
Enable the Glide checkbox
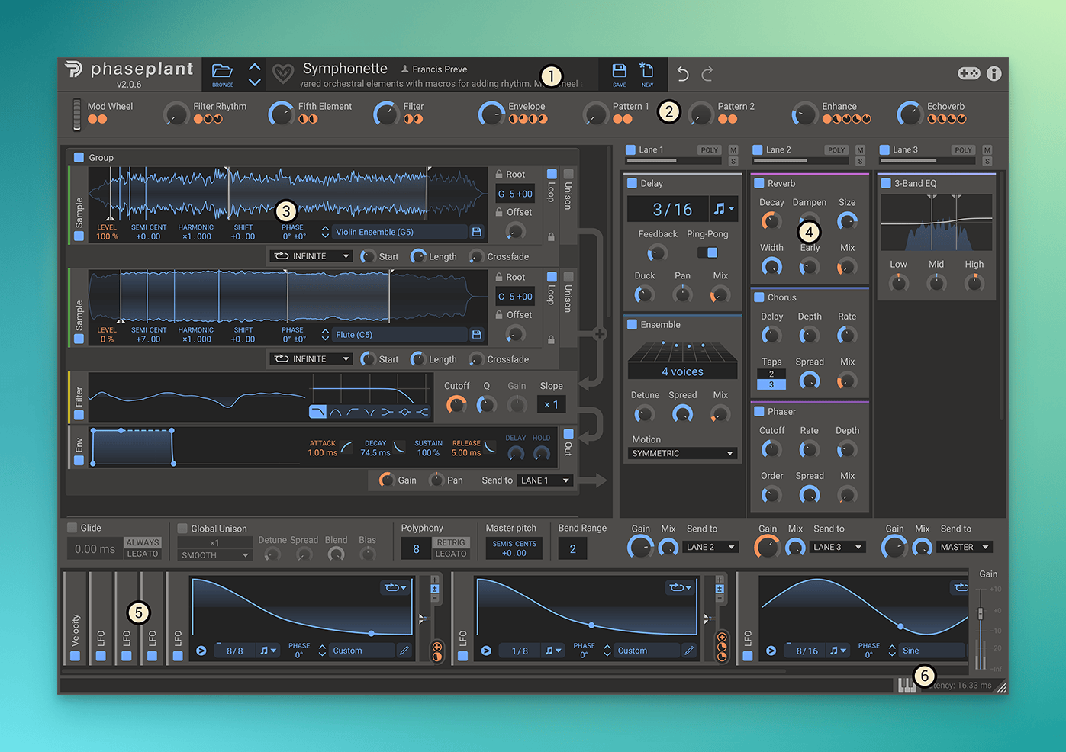(72, 528)
